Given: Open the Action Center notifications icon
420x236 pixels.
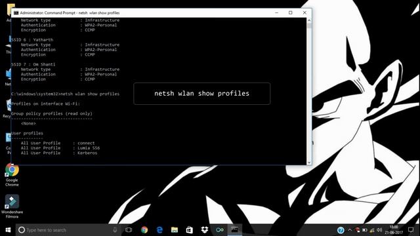Looking at the screenshot, I should (x=411, y=230).
